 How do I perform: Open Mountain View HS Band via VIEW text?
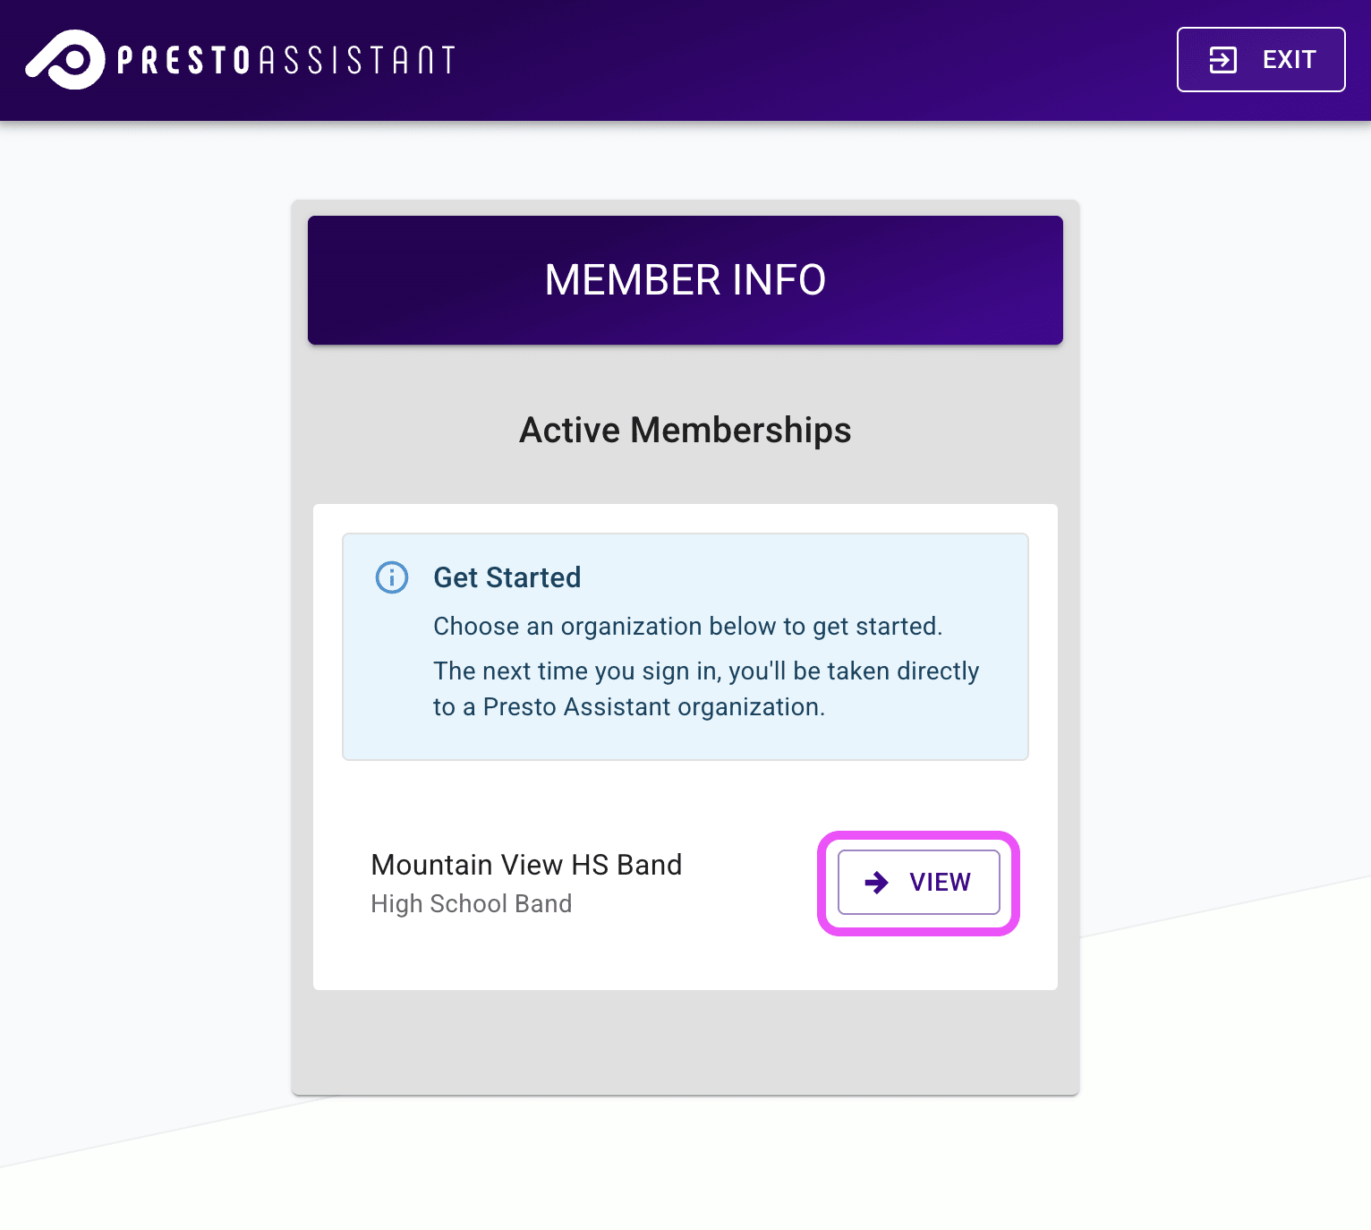[x=940, y=883]
